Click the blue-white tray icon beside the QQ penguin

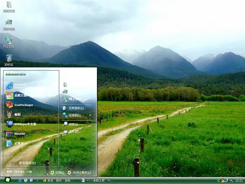point(227,181)
